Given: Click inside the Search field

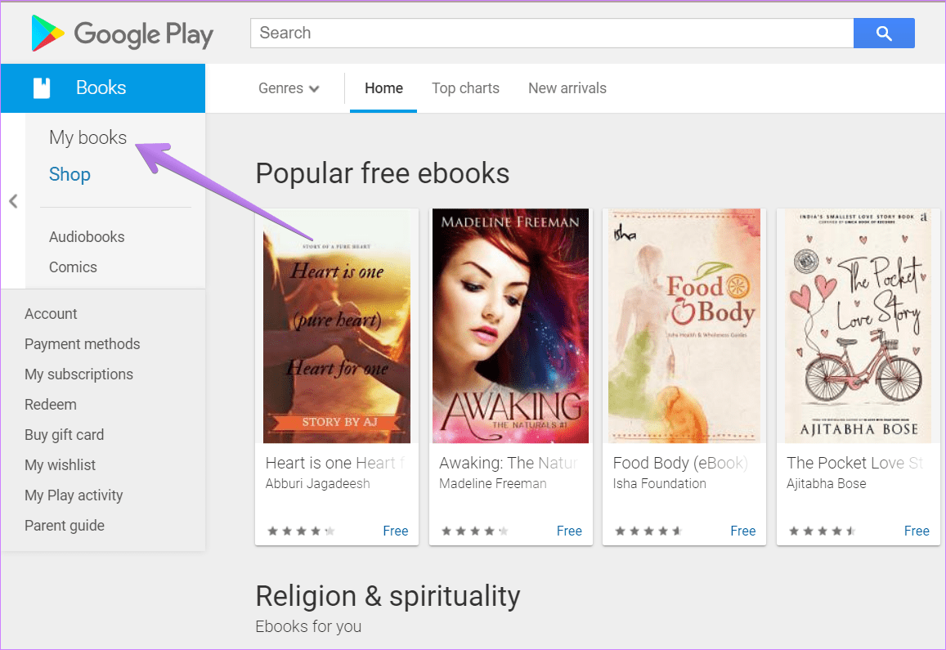Looking at the screenshot, I should click(552, 34).
